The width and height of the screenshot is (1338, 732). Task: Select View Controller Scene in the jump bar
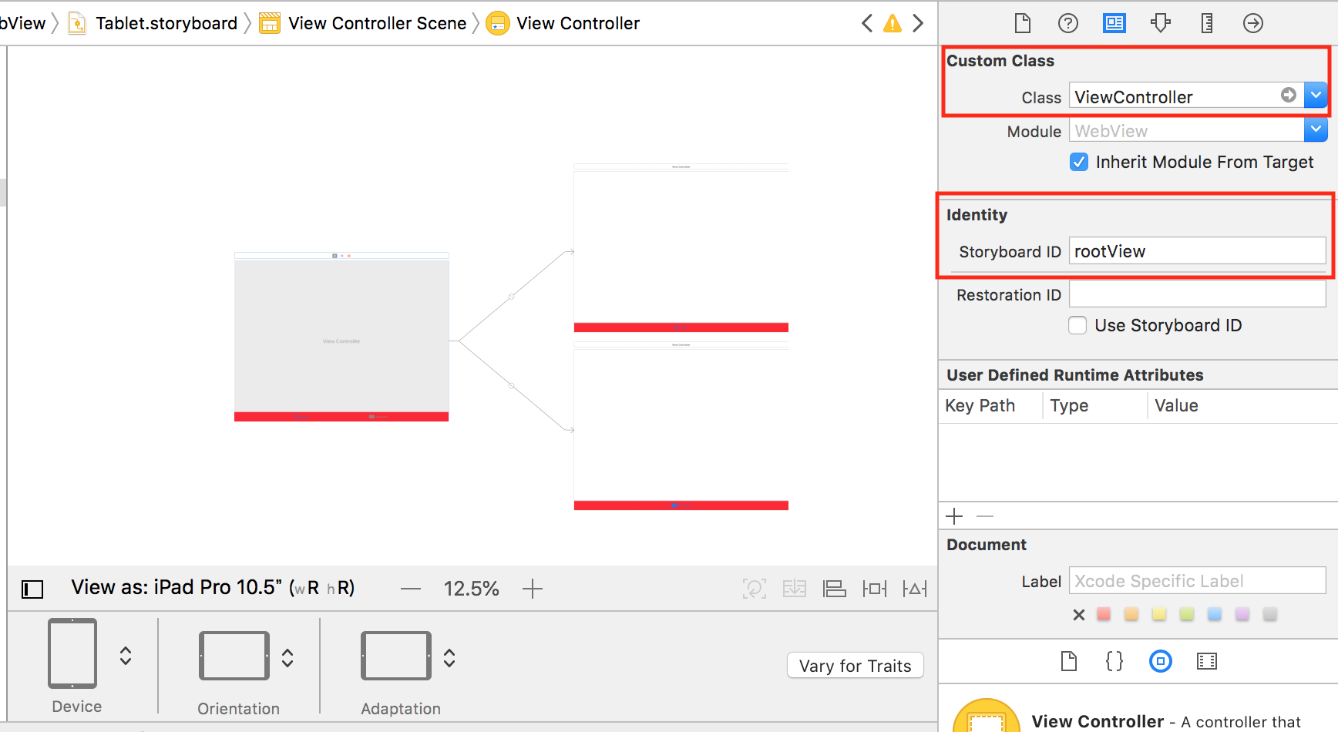tap(376, 23)
